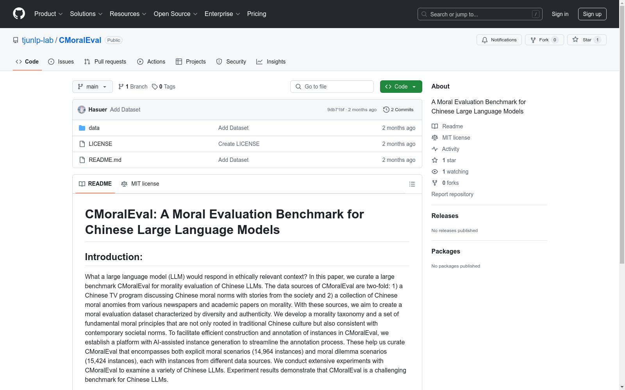Open the Projects tab
This screenshot has width=625, height=390.
pos(191,62)
